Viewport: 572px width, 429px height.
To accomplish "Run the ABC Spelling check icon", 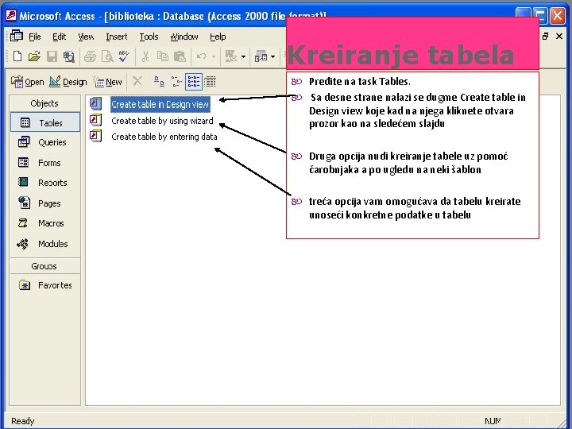I will click(x=124, y=56).
